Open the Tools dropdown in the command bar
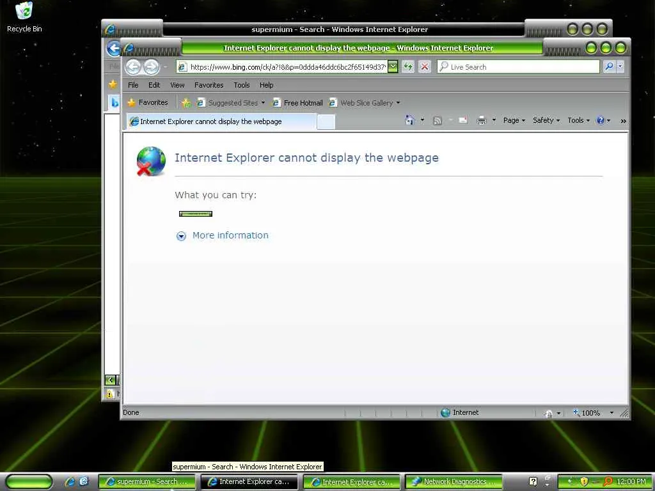Screen dimensions: 655x491 pyautogui.click(x=578, y=120)
